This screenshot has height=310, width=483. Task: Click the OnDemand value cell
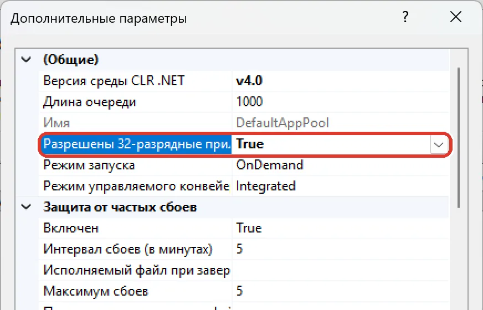tap(340, 166)
